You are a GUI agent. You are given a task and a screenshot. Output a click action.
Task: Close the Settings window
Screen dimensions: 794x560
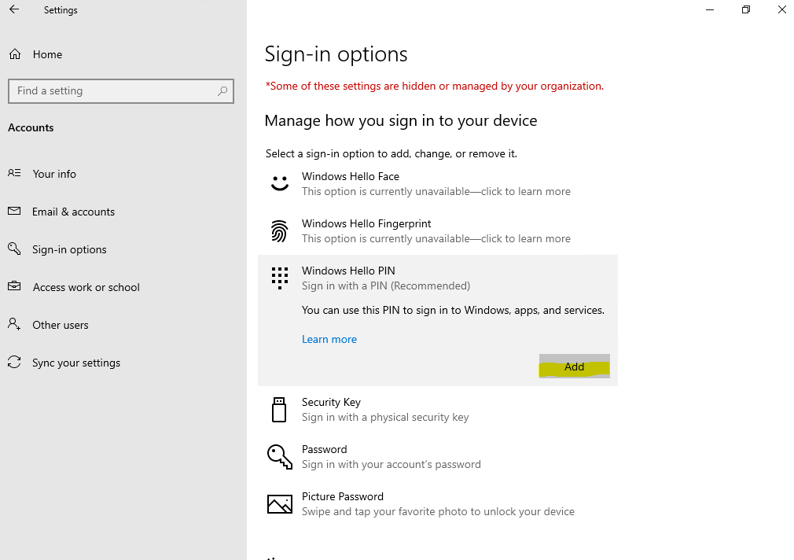pos(782,9)
